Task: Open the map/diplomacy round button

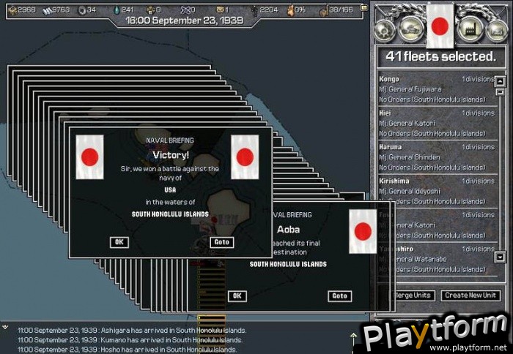Action: (x=497, y=31)
